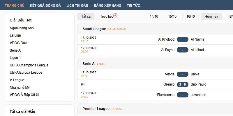Open the Bảng Xếp Hạng menu

[x=107, y=6]
